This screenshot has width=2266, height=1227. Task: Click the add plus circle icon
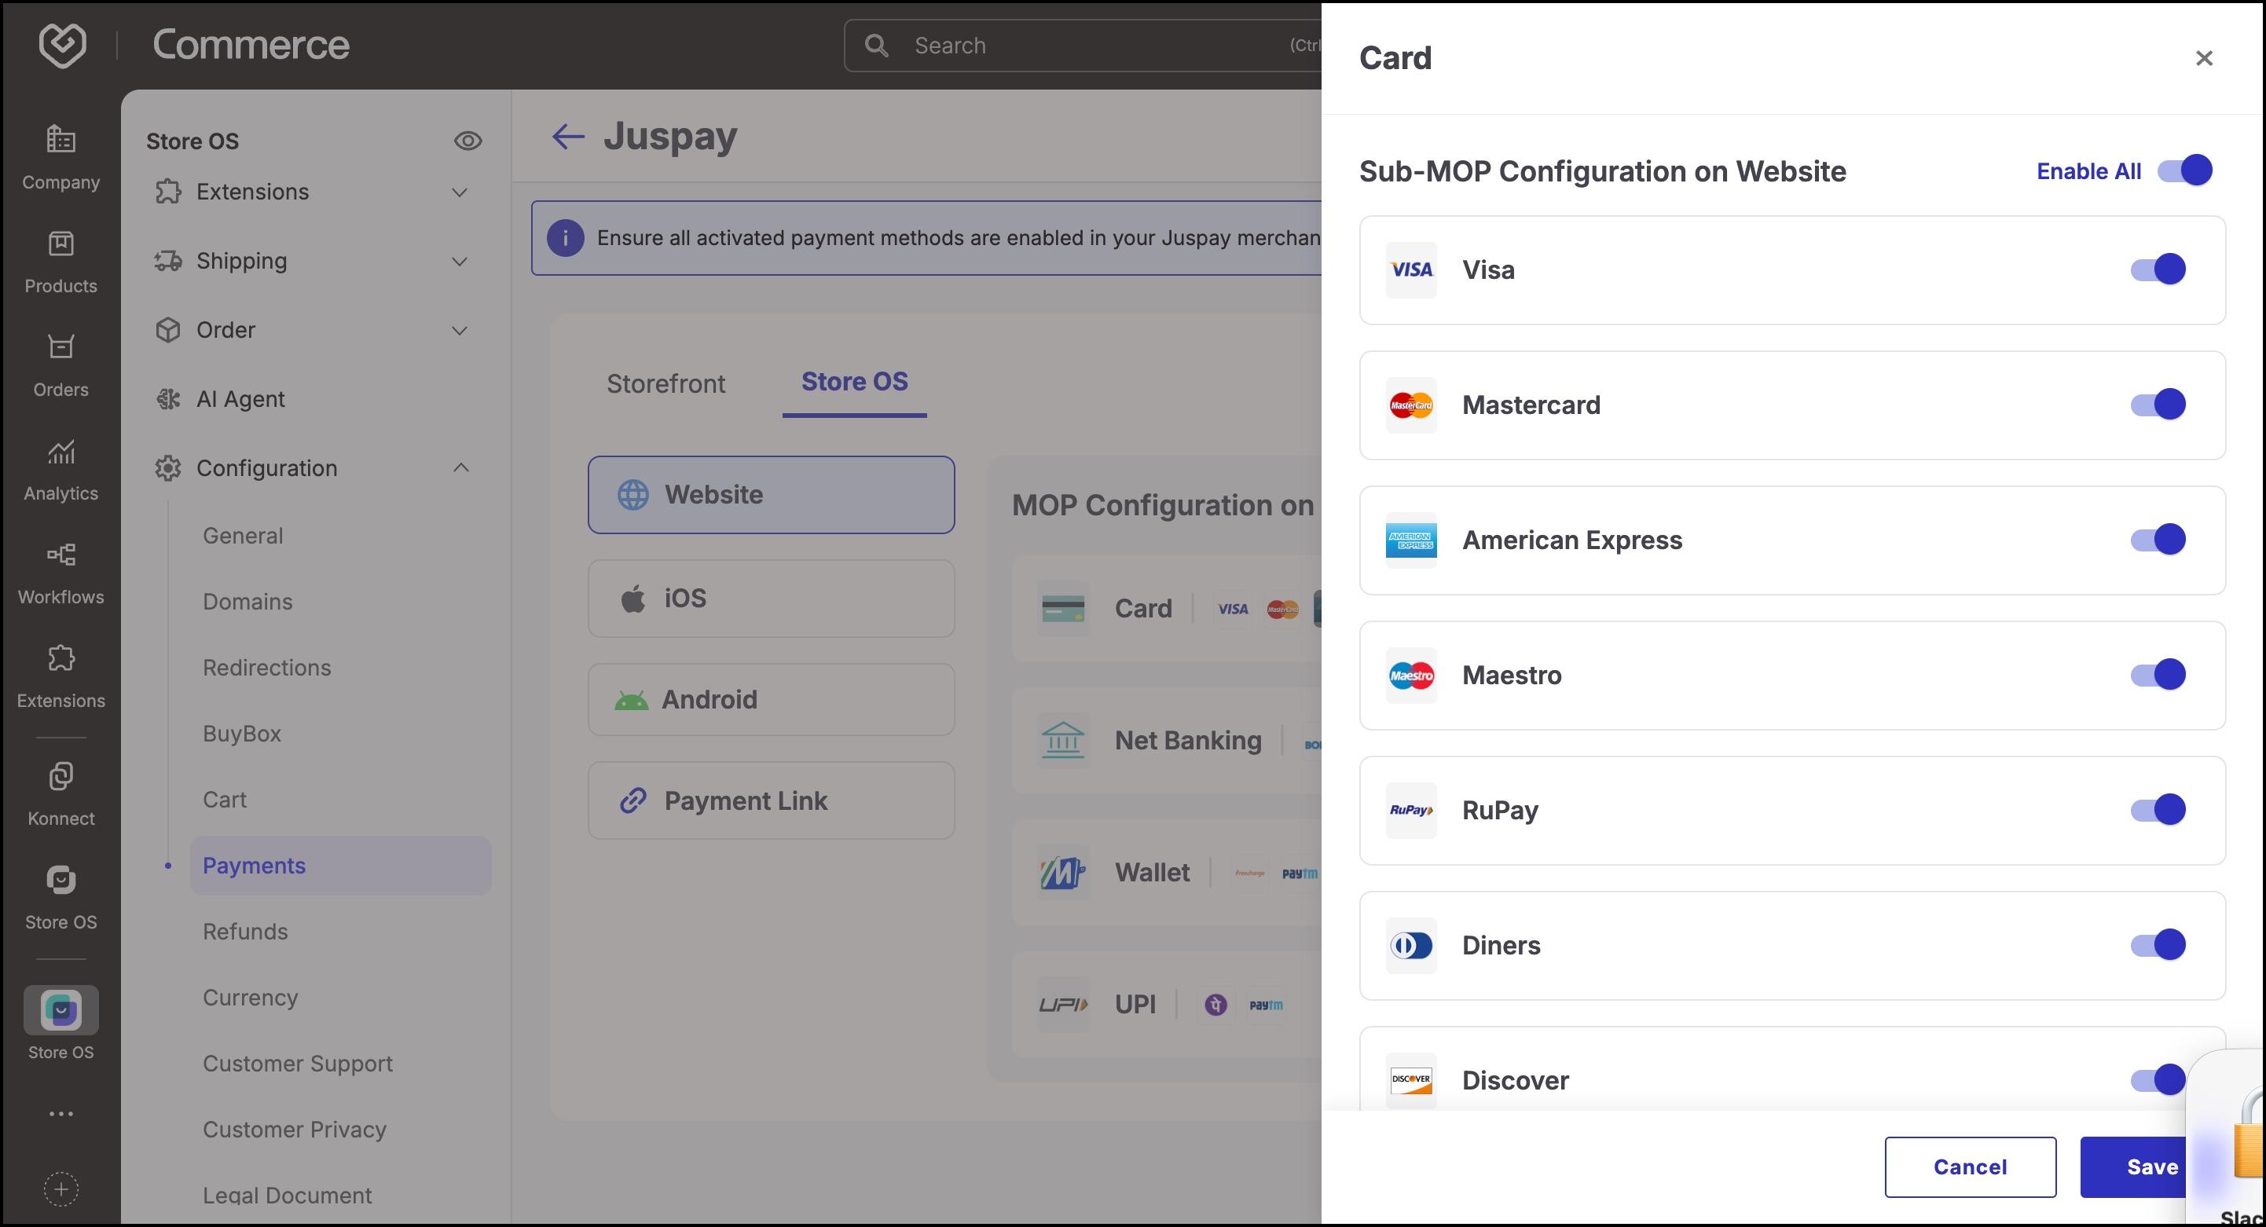click(x=60, y=1189)
